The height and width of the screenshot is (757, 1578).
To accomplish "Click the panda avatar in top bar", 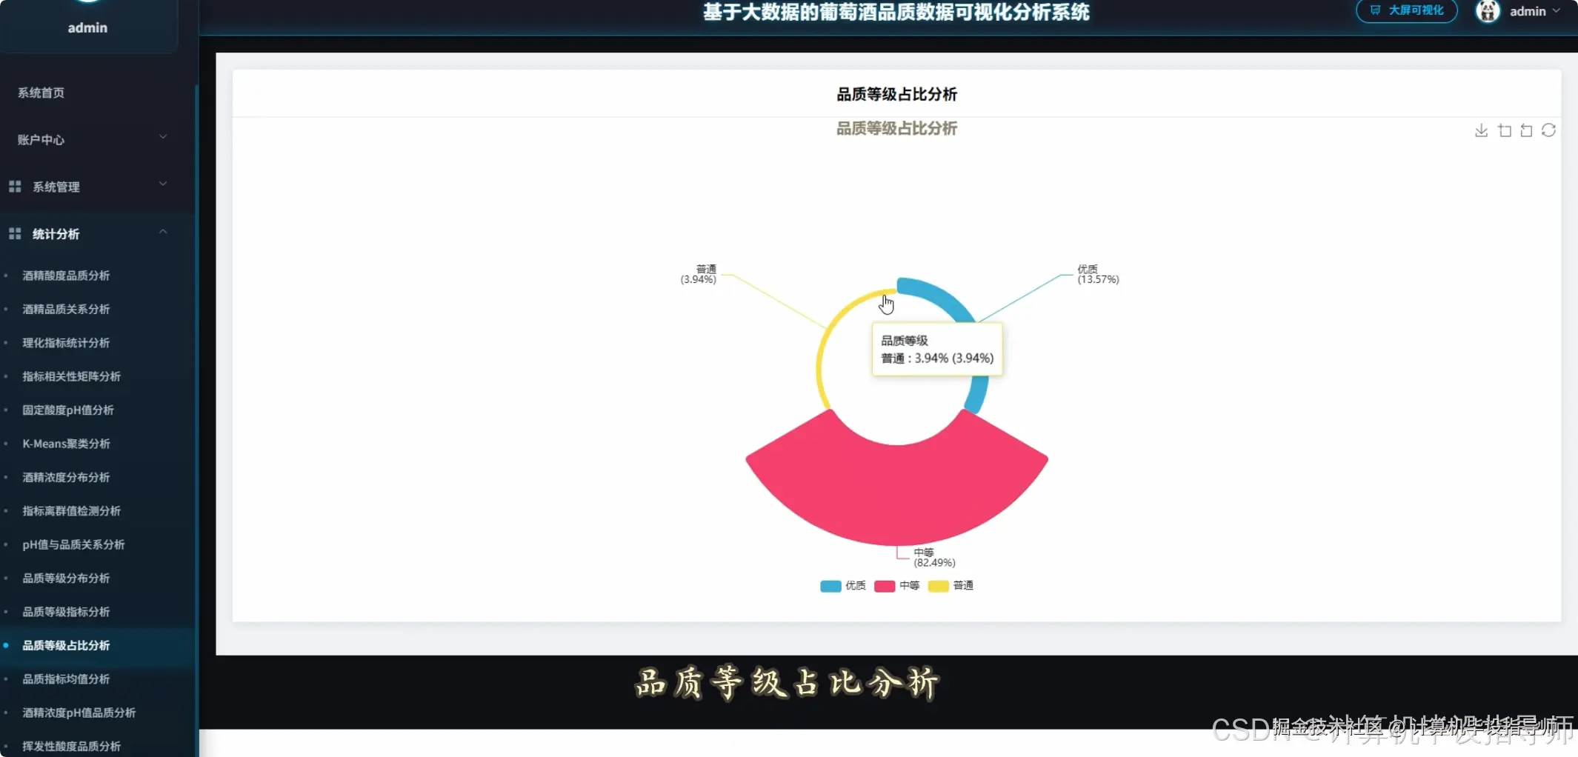I will [x=1488, y=11].
